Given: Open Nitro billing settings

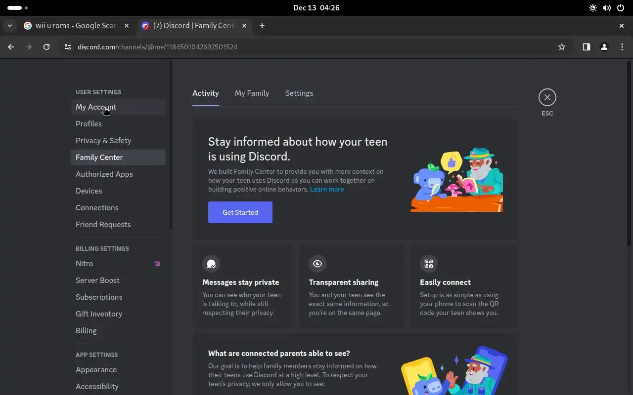Looking at the screenshot, I should point(118,264).
